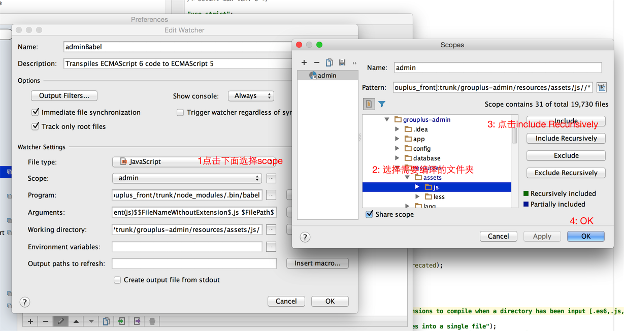Toggle the Track only root files checkbox
The width and height of the screenshot is (624, 331).
(x=36, y=126)
